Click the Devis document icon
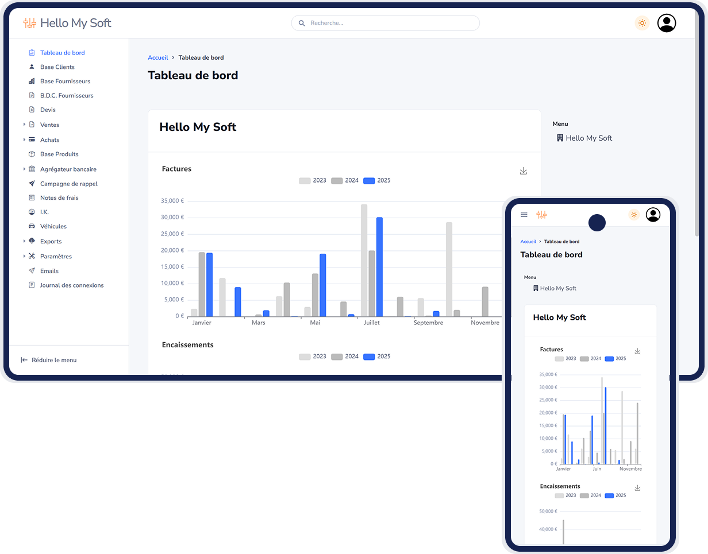This screenshot has height=554, width=708. pyautogui.click(x=32, y=110)
